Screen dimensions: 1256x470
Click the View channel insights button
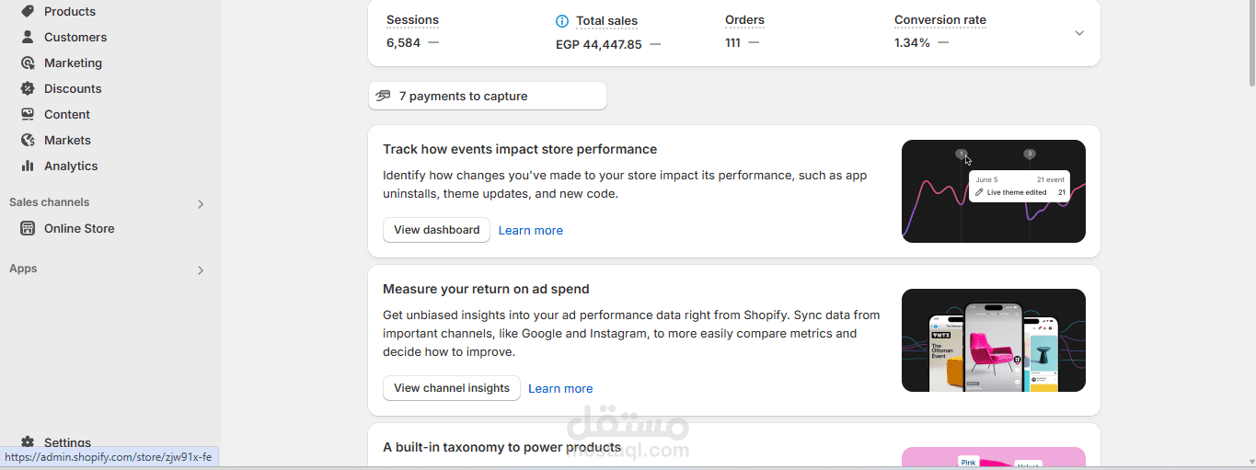[452, 388]
